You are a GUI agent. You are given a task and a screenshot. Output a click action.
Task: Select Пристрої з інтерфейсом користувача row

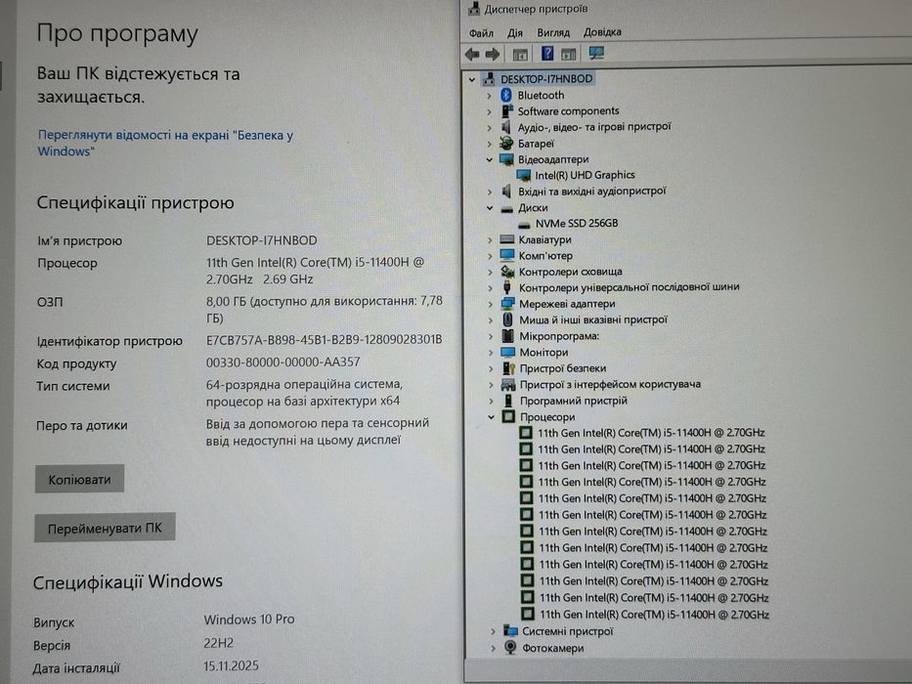(610, 384)
